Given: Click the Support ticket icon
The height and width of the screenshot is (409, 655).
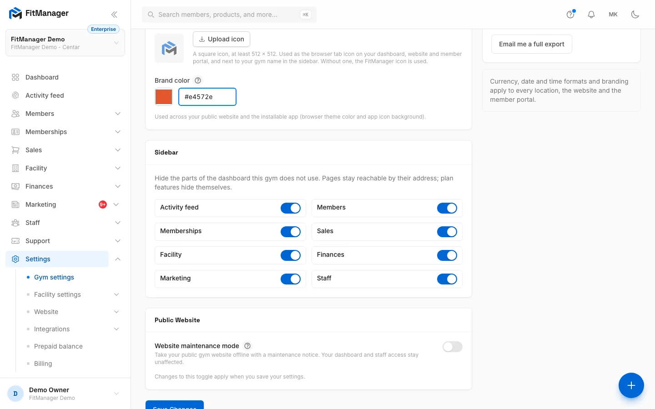Looking at the screenshot, I should click(x=15, y=241).
